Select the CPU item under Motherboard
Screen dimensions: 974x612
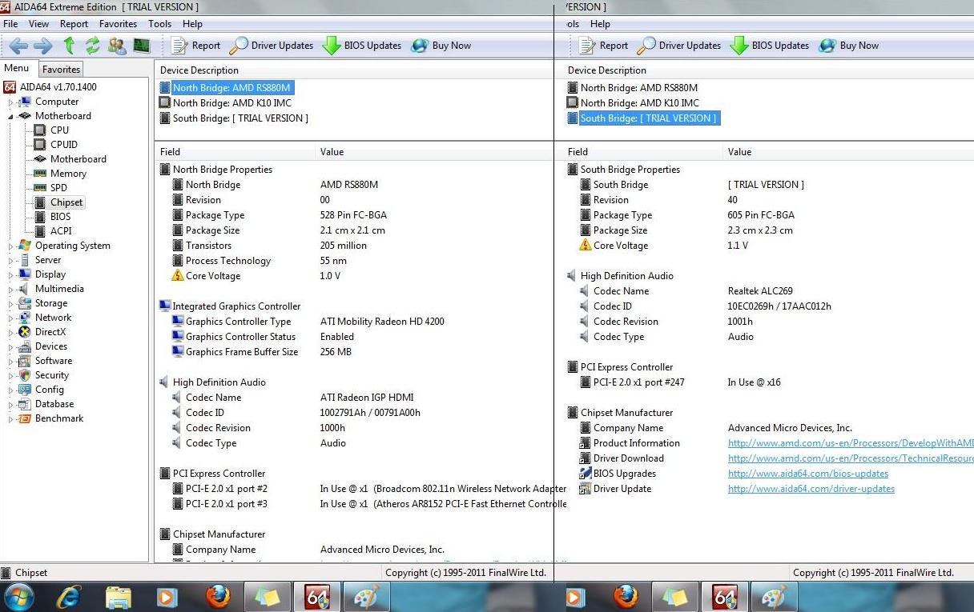(58, 130)
